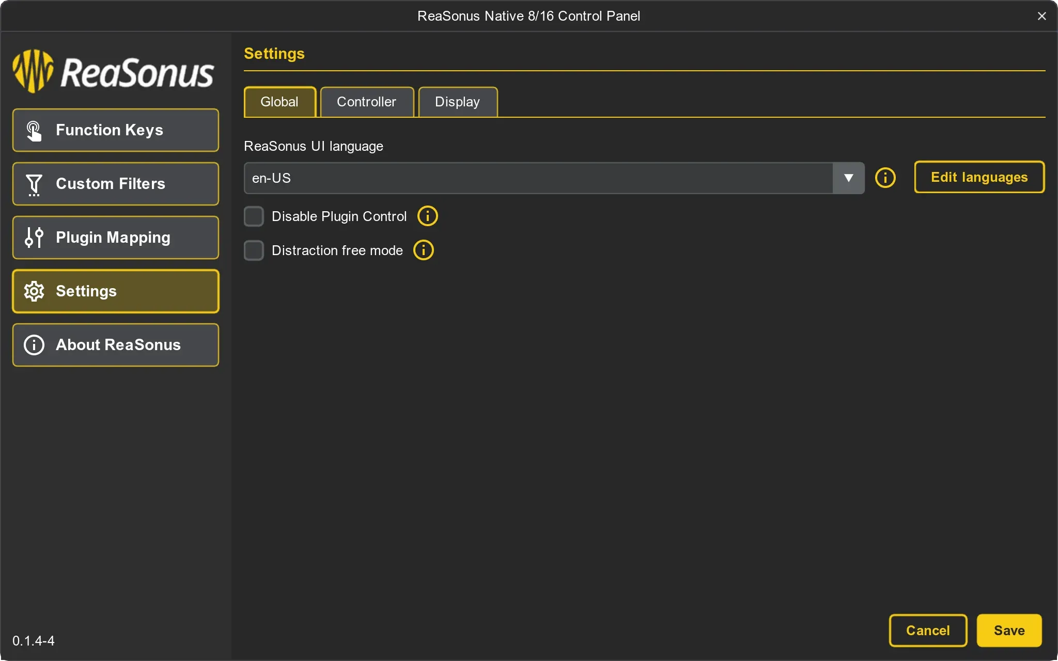Show info for Disable Plugin Control
The width and height of the screenshot is (1058, 661).
point(427,216)
